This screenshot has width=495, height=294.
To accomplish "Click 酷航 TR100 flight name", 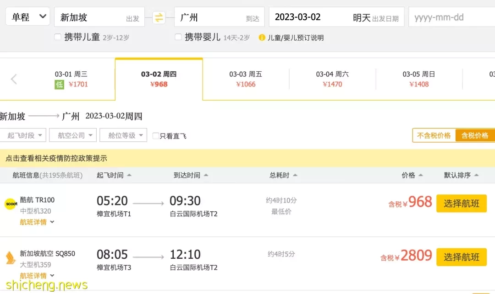I will (x=37, y=200).
